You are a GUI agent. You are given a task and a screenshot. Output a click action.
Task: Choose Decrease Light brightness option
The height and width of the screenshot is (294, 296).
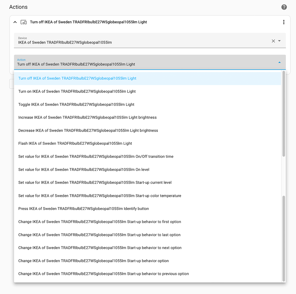tap(147, 130)
